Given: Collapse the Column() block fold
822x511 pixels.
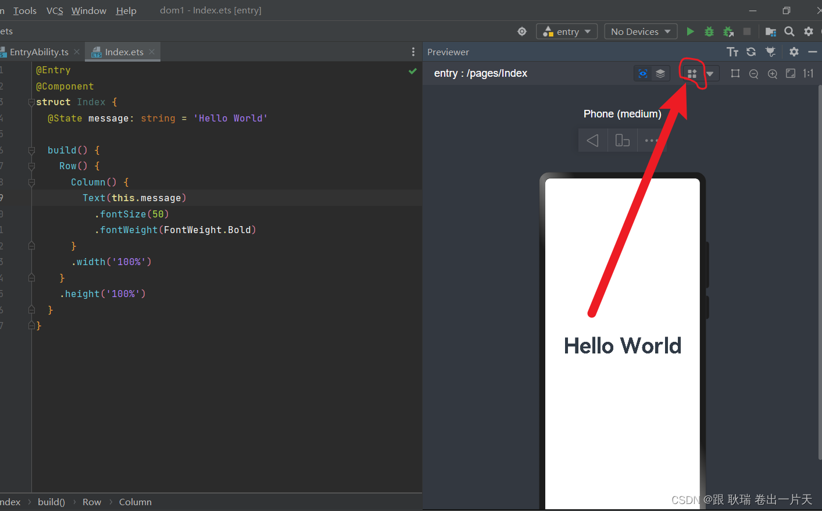Looking at the screenshot, I should pos(31,183).
